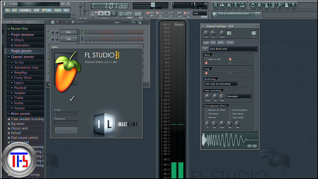318x179 pixels.
Task: Click to enable online news
Action: [x=233, y=13]
